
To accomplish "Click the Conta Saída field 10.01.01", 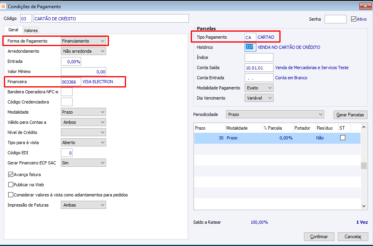I will [x=259, y=68].
